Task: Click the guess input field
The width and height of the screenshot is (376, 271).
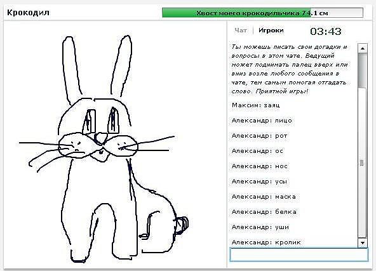Action: tap(299, 254)
